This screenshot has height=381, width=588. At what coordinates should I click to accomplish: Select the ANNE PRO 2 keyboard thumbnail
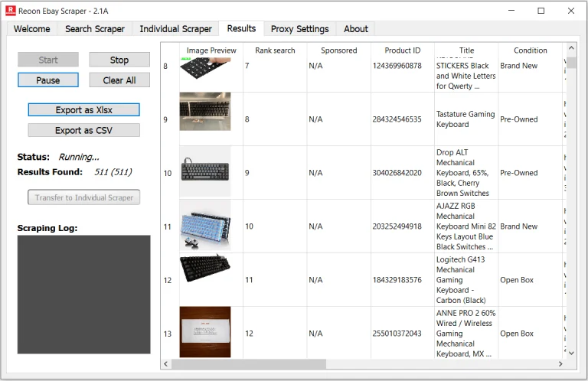pyautogui.click(x=204, y=332)
